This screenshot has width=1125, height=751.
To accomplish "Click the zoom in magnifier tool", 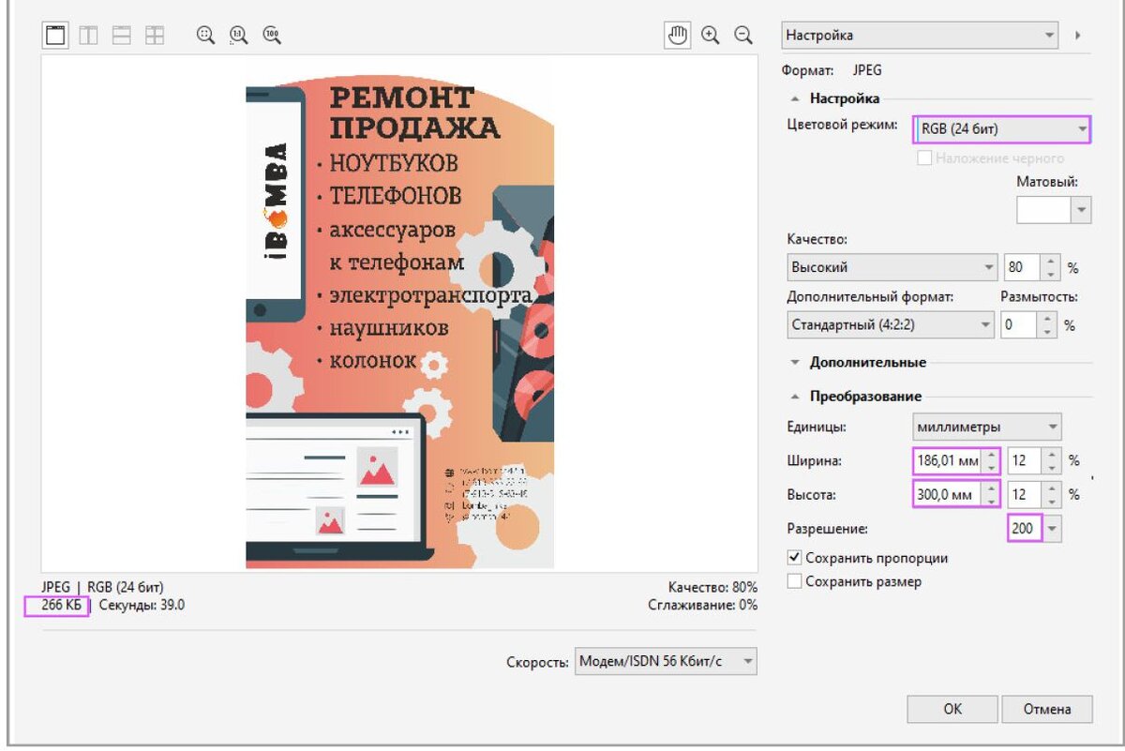I will click(711, 35).
